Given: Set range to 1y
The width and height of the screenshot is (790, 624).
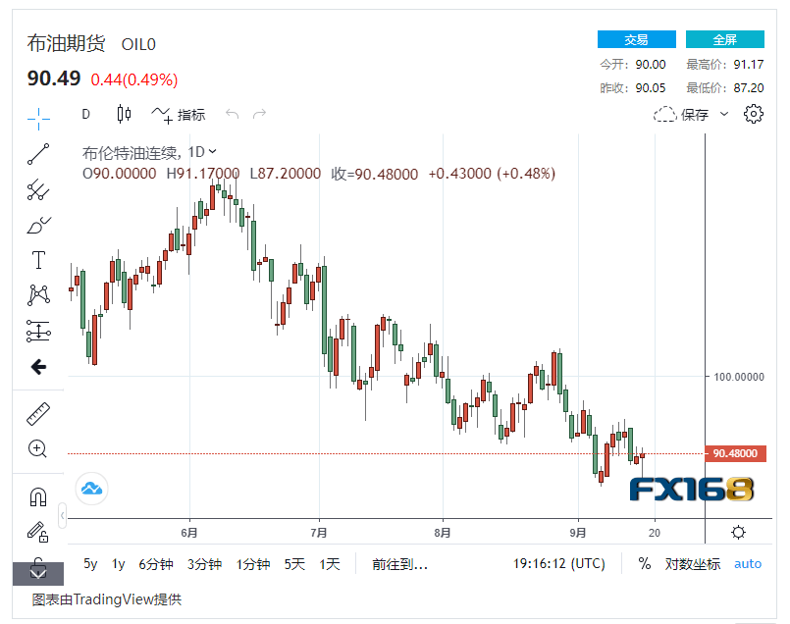Looking at the screenshot, I should coord(119,563).
